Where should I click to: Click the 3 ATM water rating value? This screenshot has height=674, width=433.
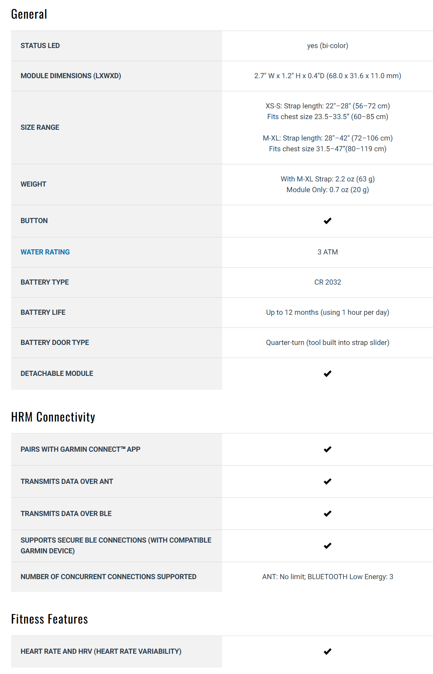pos(327,252)
